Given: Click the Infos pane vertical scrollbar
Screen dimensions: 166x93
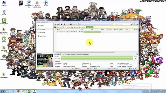Looking at the screenshot, I should (137, 64).
